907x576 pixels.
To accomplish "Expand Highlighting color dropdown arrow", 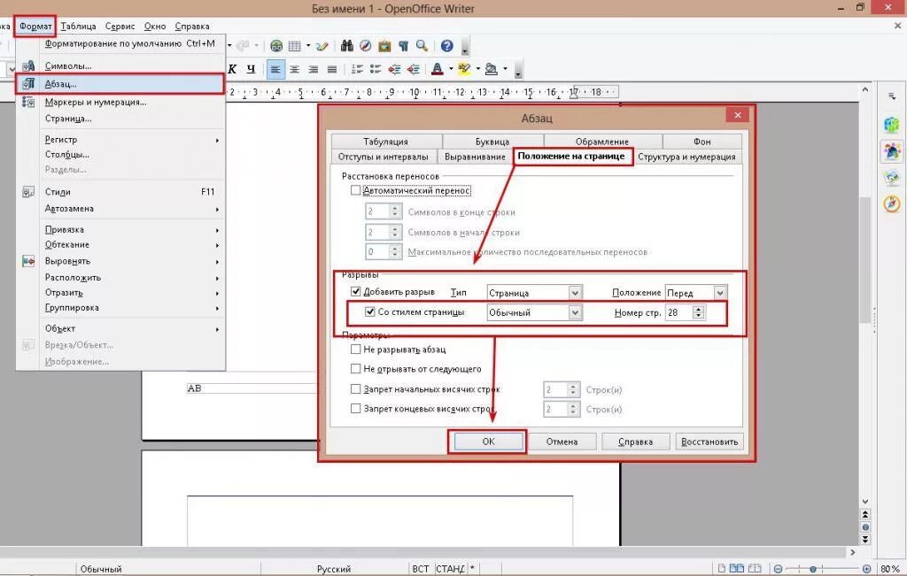I will pos(477,69).
